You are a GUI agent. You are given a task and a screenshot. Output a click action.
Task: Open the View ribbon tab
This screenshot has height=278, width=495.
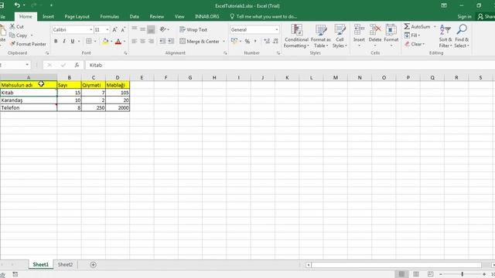coord(179,16)
